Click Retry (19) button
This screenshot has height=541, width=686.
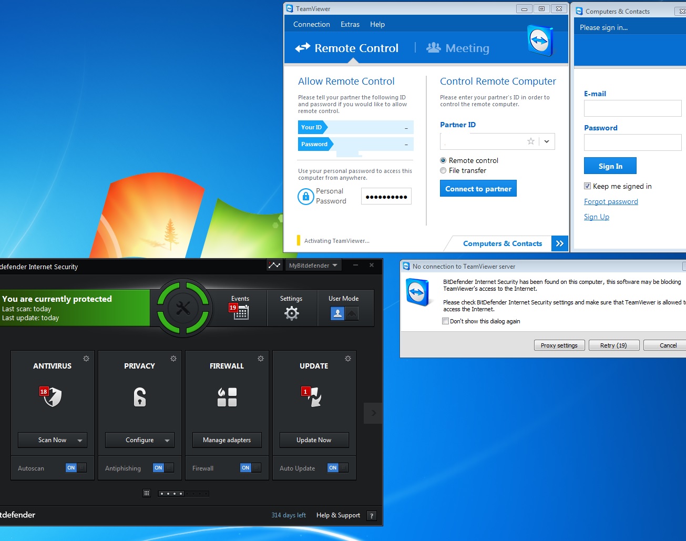613,345
